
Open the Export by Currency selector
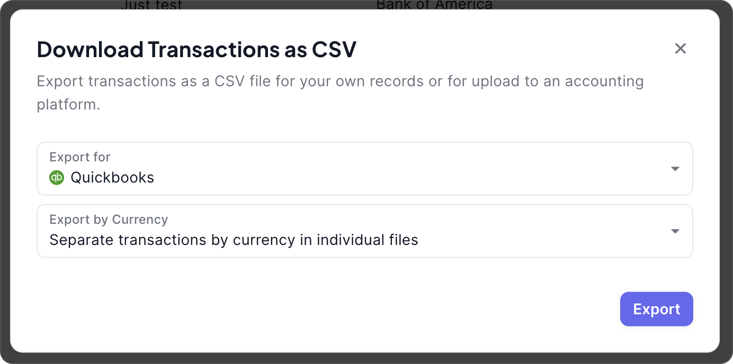pos(364,231)
